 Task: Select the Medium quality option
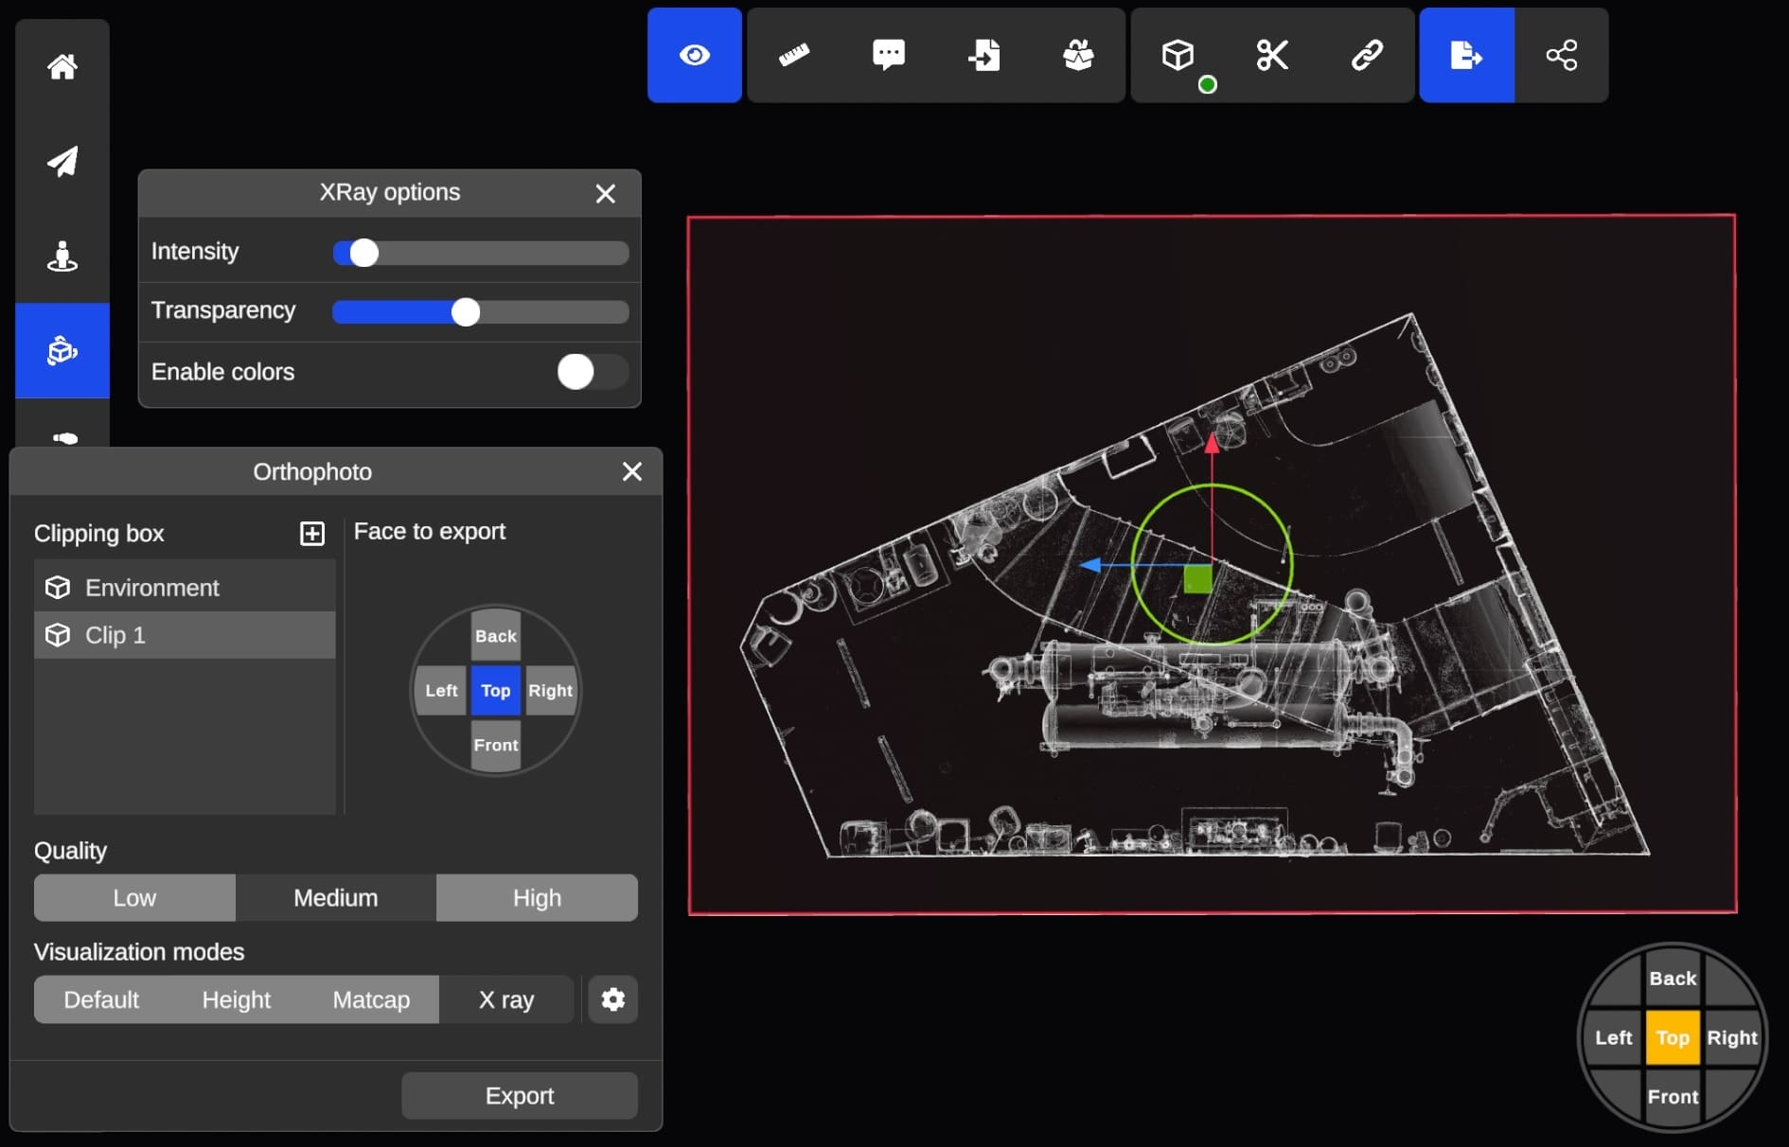[x=335, y=897]
